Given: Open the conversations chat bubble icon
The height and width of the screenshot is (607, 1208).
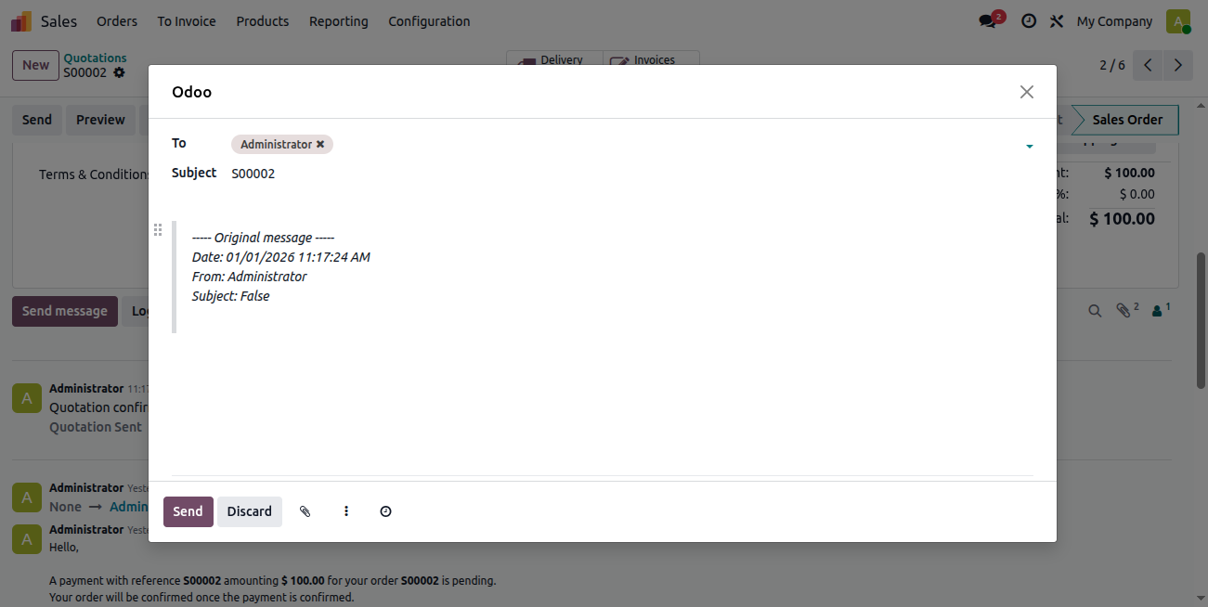Looking at the screenshot, I should [987, 20].
